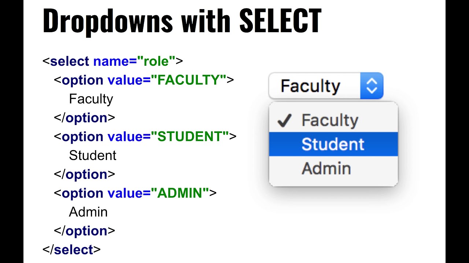Viewport: 469px width, 263px height.
Task: Click the closing </select> tag
Action: [71, 250]
